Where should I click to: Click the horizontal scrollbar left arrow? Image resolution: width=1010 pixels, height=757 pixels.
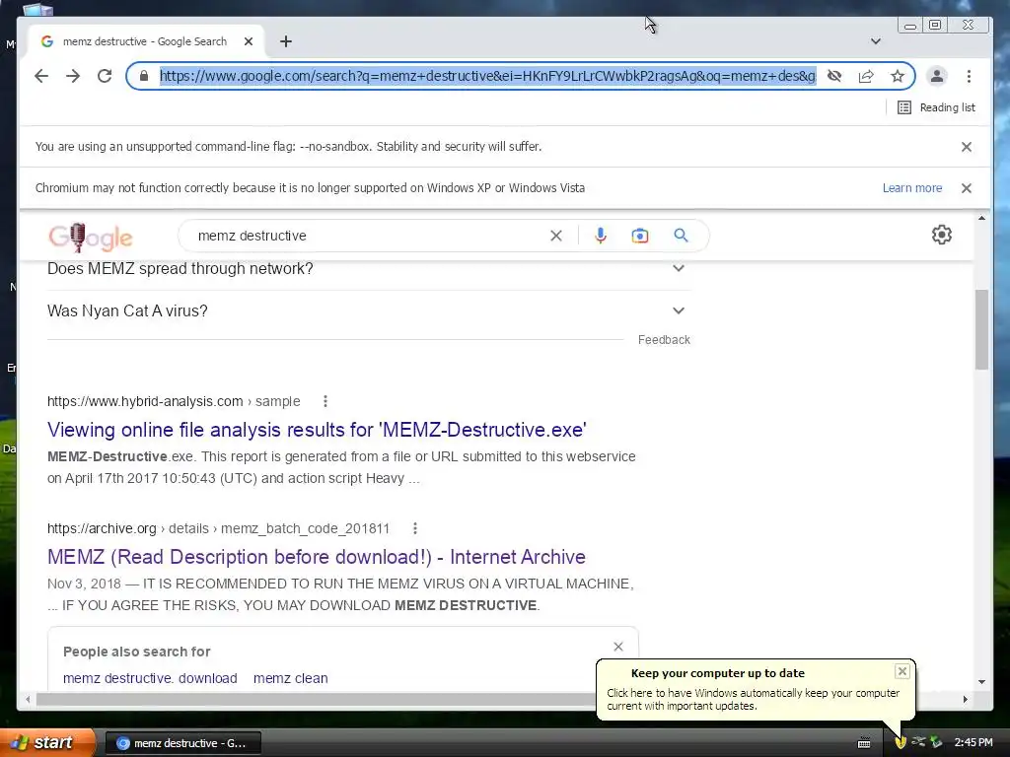(28, 699)
